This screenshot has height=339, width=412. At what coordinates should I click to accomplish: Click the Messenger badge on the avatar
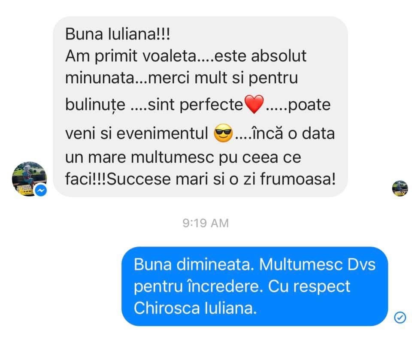click(41, 191)
